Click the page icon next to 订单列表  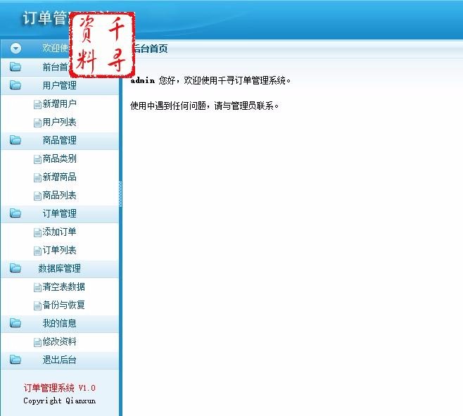click(37, 251)
